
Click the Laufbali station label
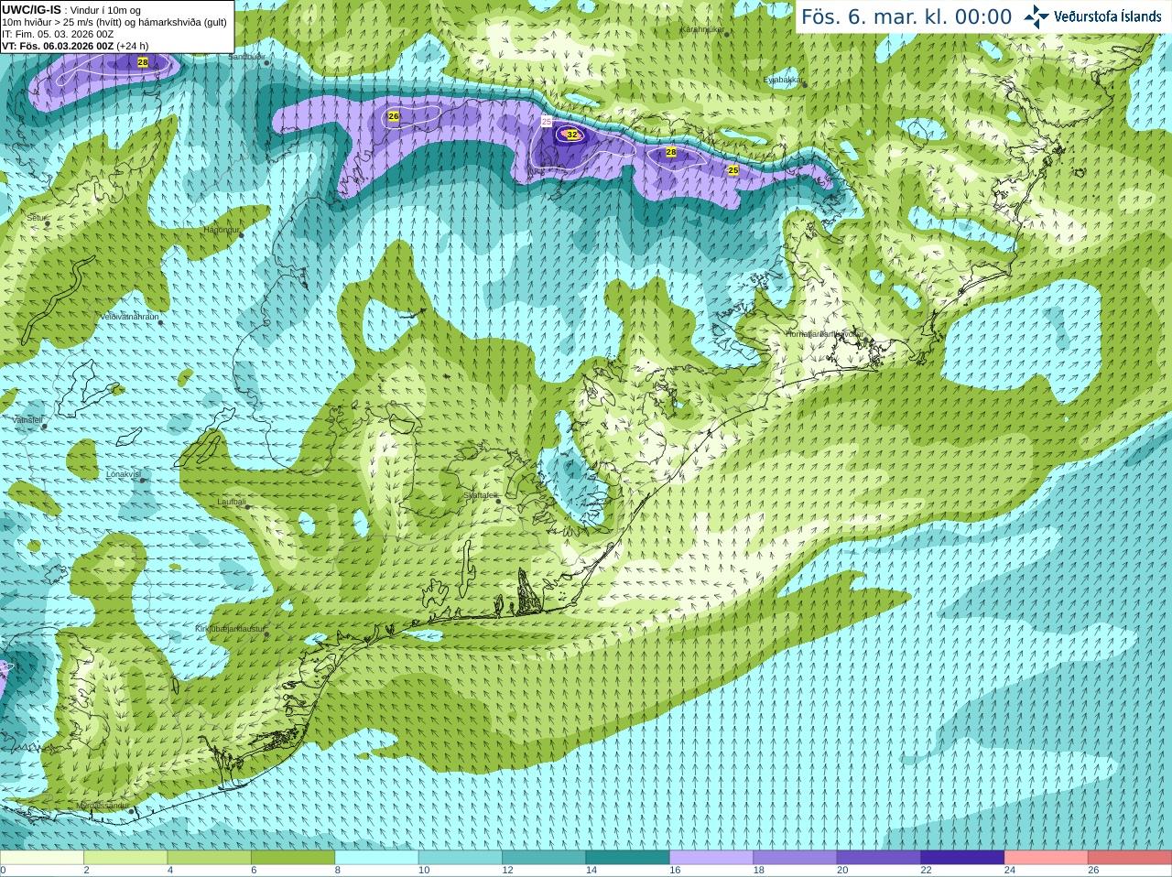tap(232, 502)
